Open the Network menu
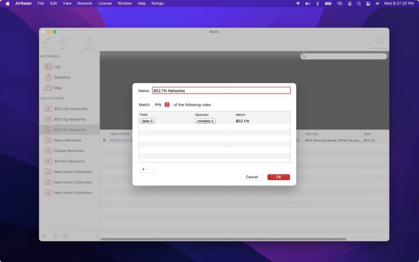The width and height of the screenshot is (419, 262). point(85,3)
